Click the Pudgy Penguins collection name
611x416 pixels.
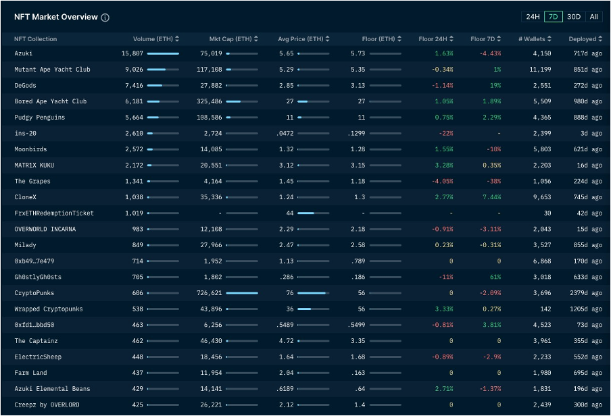(40, 118)
